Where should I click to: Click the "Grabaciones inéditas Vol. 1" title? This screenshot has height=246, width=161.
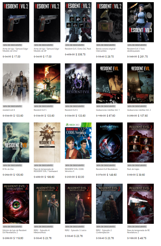(108, 110)
